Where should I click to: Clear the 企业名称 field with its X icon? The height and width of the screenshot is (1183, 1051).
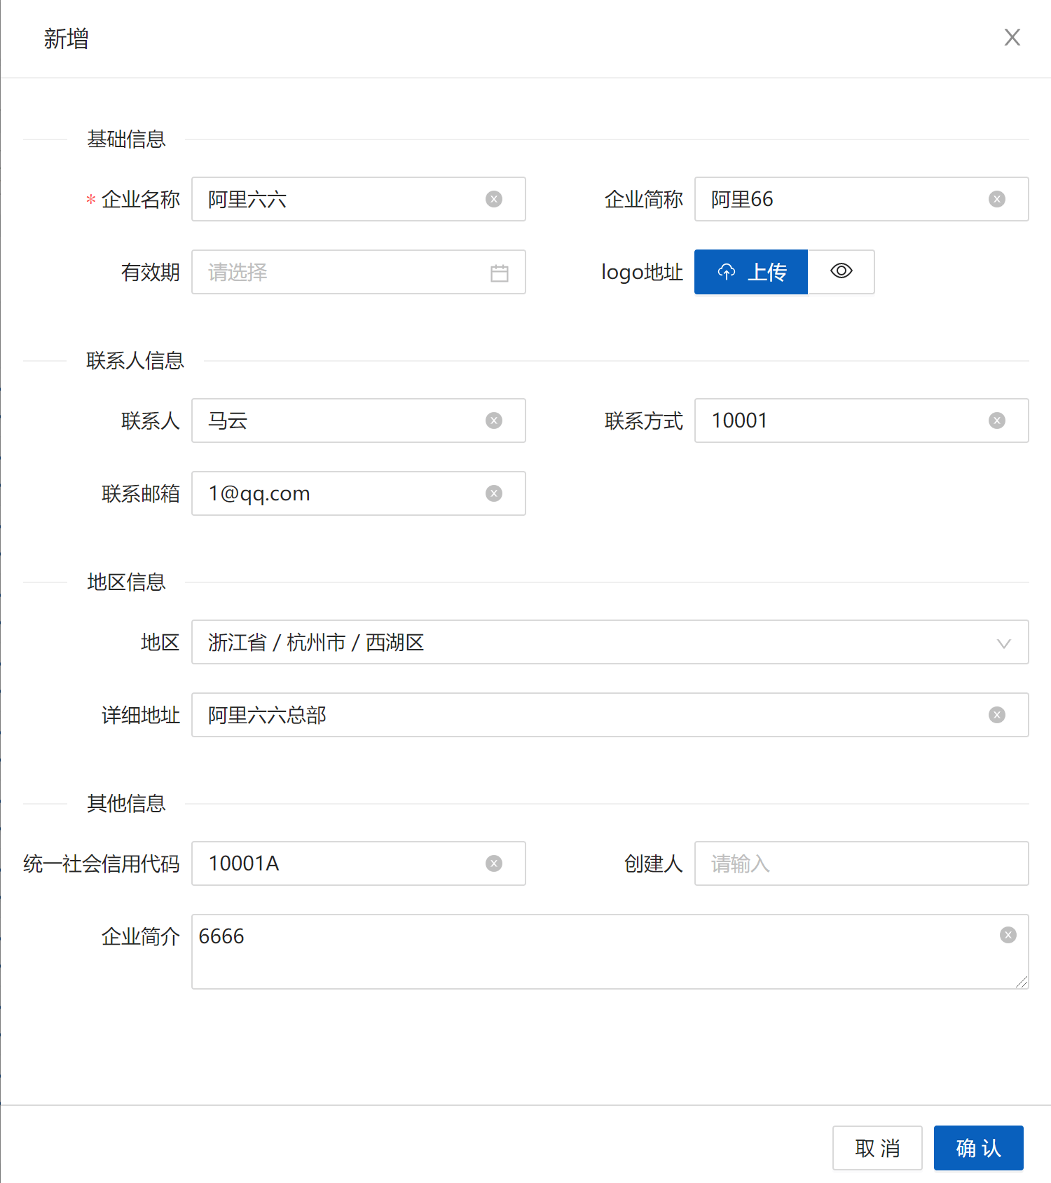pos(494,199)
